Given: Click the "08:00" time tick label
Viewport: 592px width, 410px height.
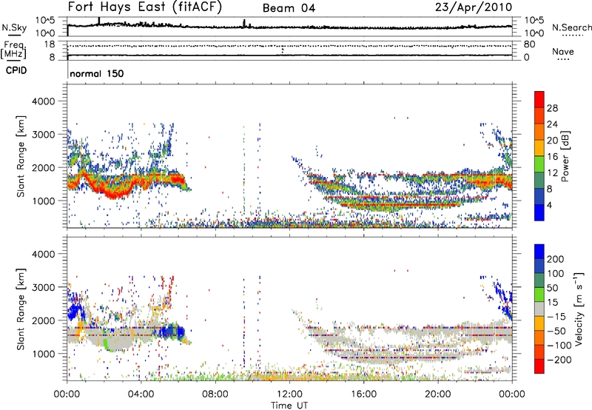Looking at the screenshot, I should (x=215, y=394).
